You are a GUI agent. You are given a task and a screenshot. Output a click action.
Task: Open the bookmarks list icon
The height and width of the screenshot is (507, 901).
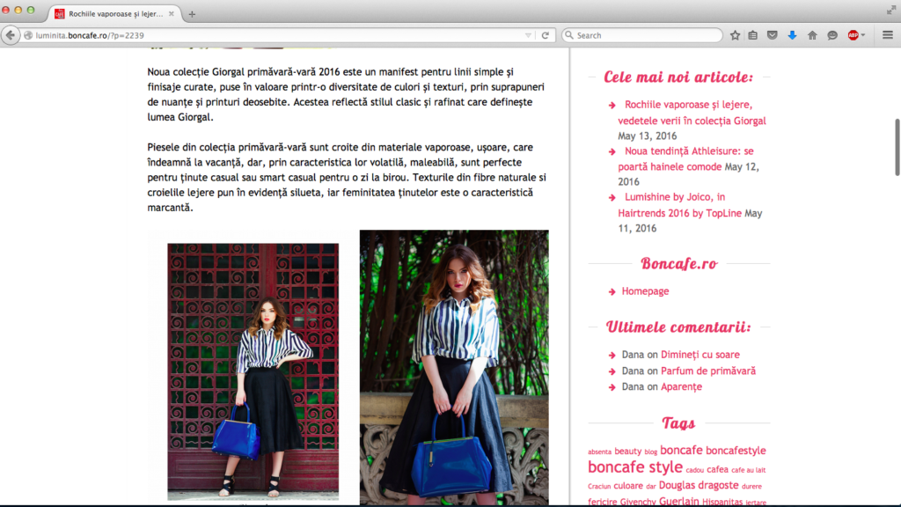click(x=753, y=35)
